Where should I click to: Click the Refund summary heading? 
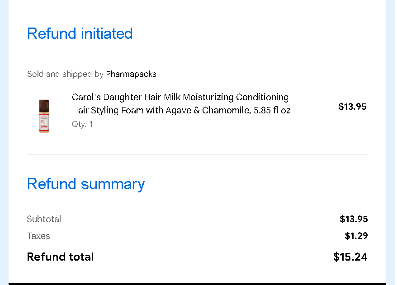coord(86,184)
